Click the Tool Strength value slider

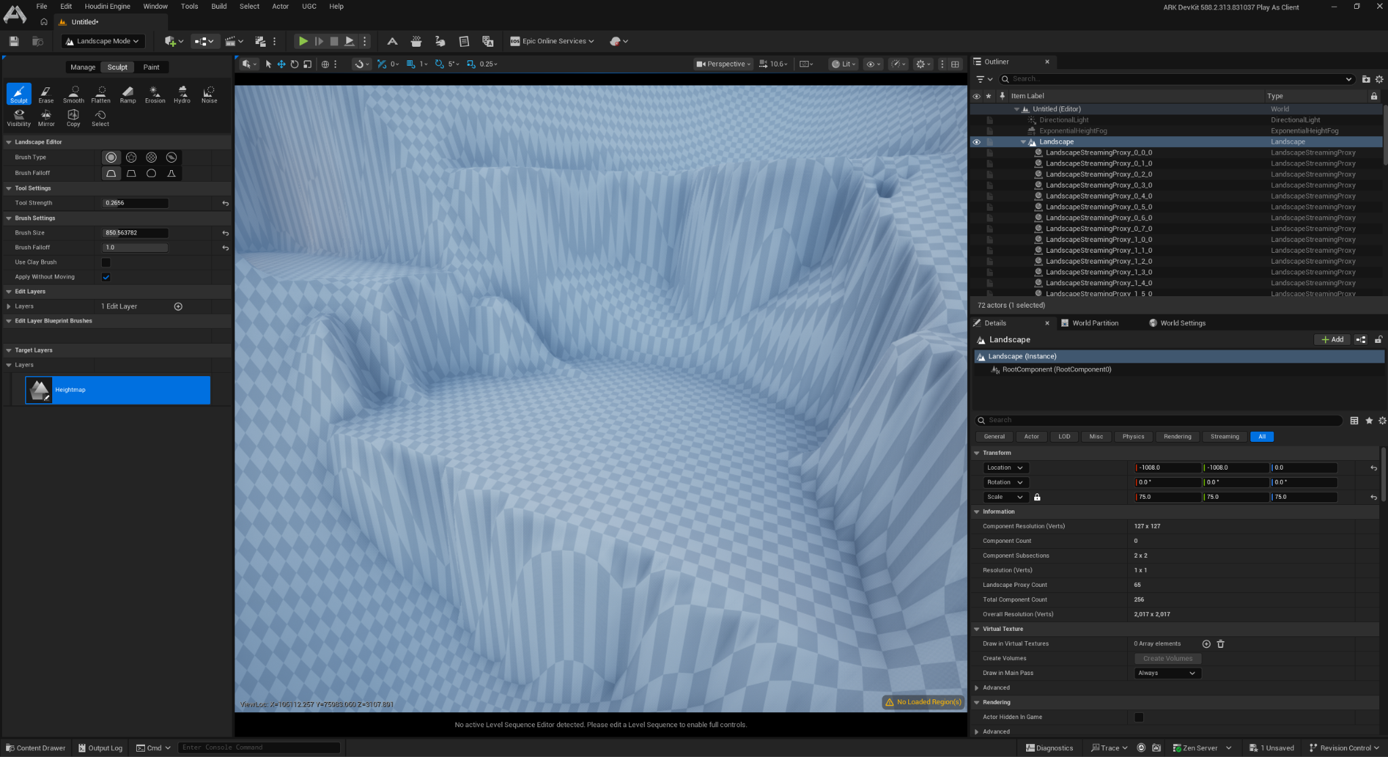[136, 203]
